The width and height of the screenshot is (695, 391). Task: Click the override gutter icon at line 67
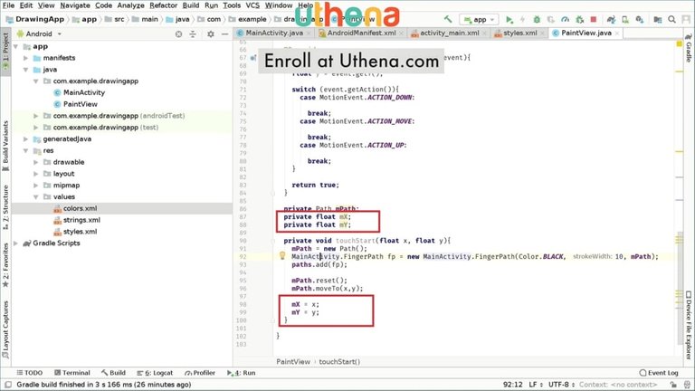click(x=253, y=58)
